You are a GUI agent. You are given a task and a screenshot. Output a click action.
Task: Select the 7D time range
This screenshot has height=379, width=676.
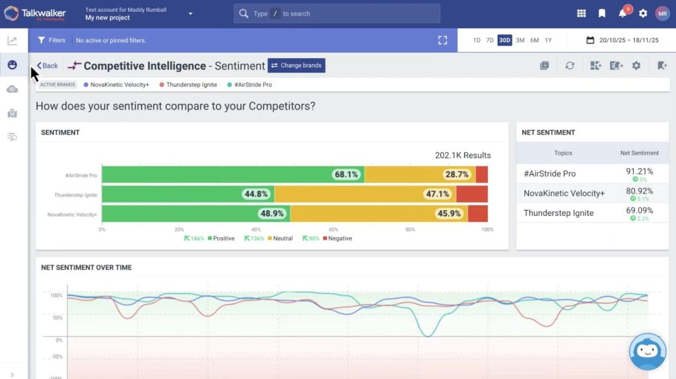[490, 40]
